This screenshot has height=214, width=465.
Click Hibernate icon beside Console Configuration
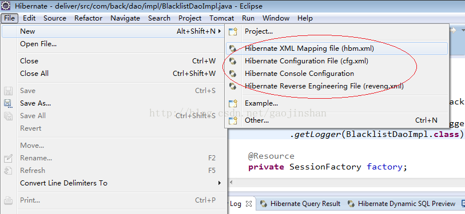pos(233,74)
